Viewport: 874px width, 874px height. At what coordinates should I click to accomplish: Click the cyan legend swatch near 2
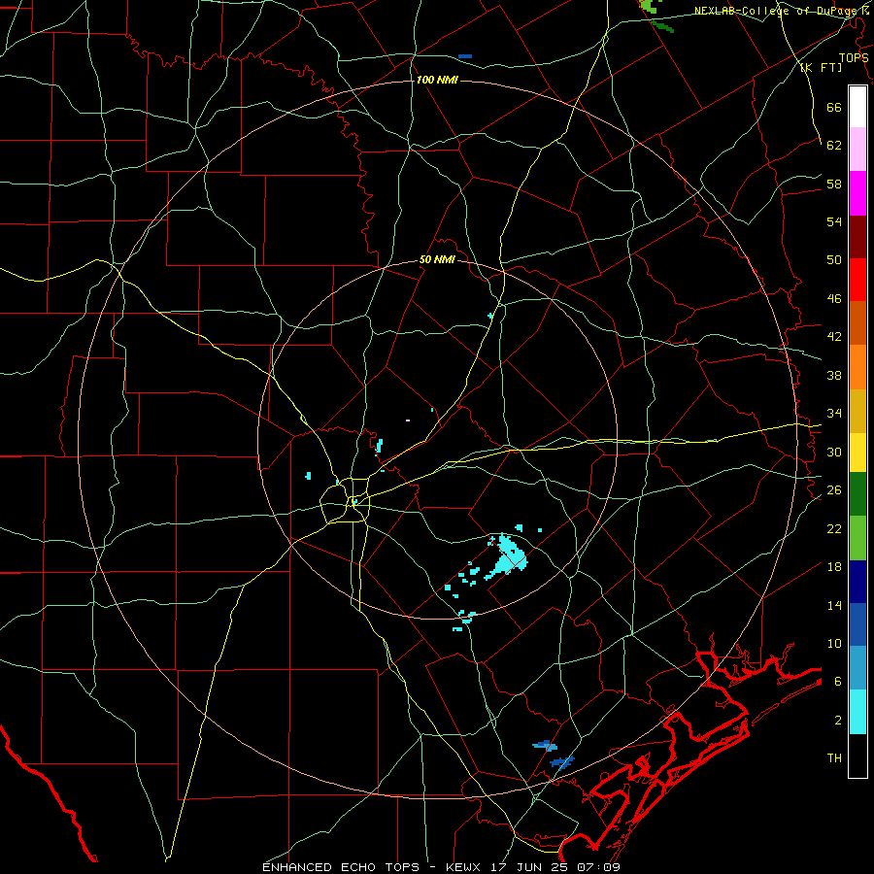click(857, 712)
